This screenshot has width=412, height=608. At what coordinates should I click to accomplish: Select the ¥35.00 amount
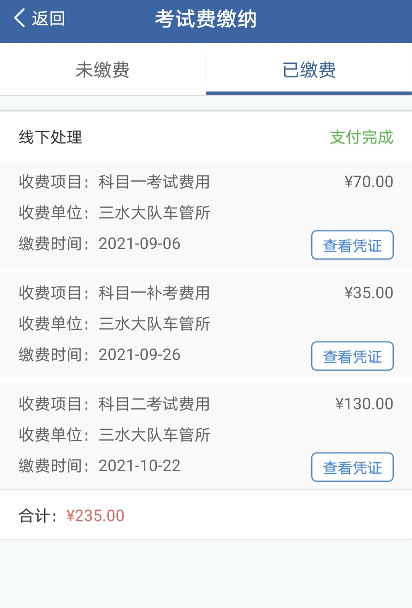pos(369,293)
